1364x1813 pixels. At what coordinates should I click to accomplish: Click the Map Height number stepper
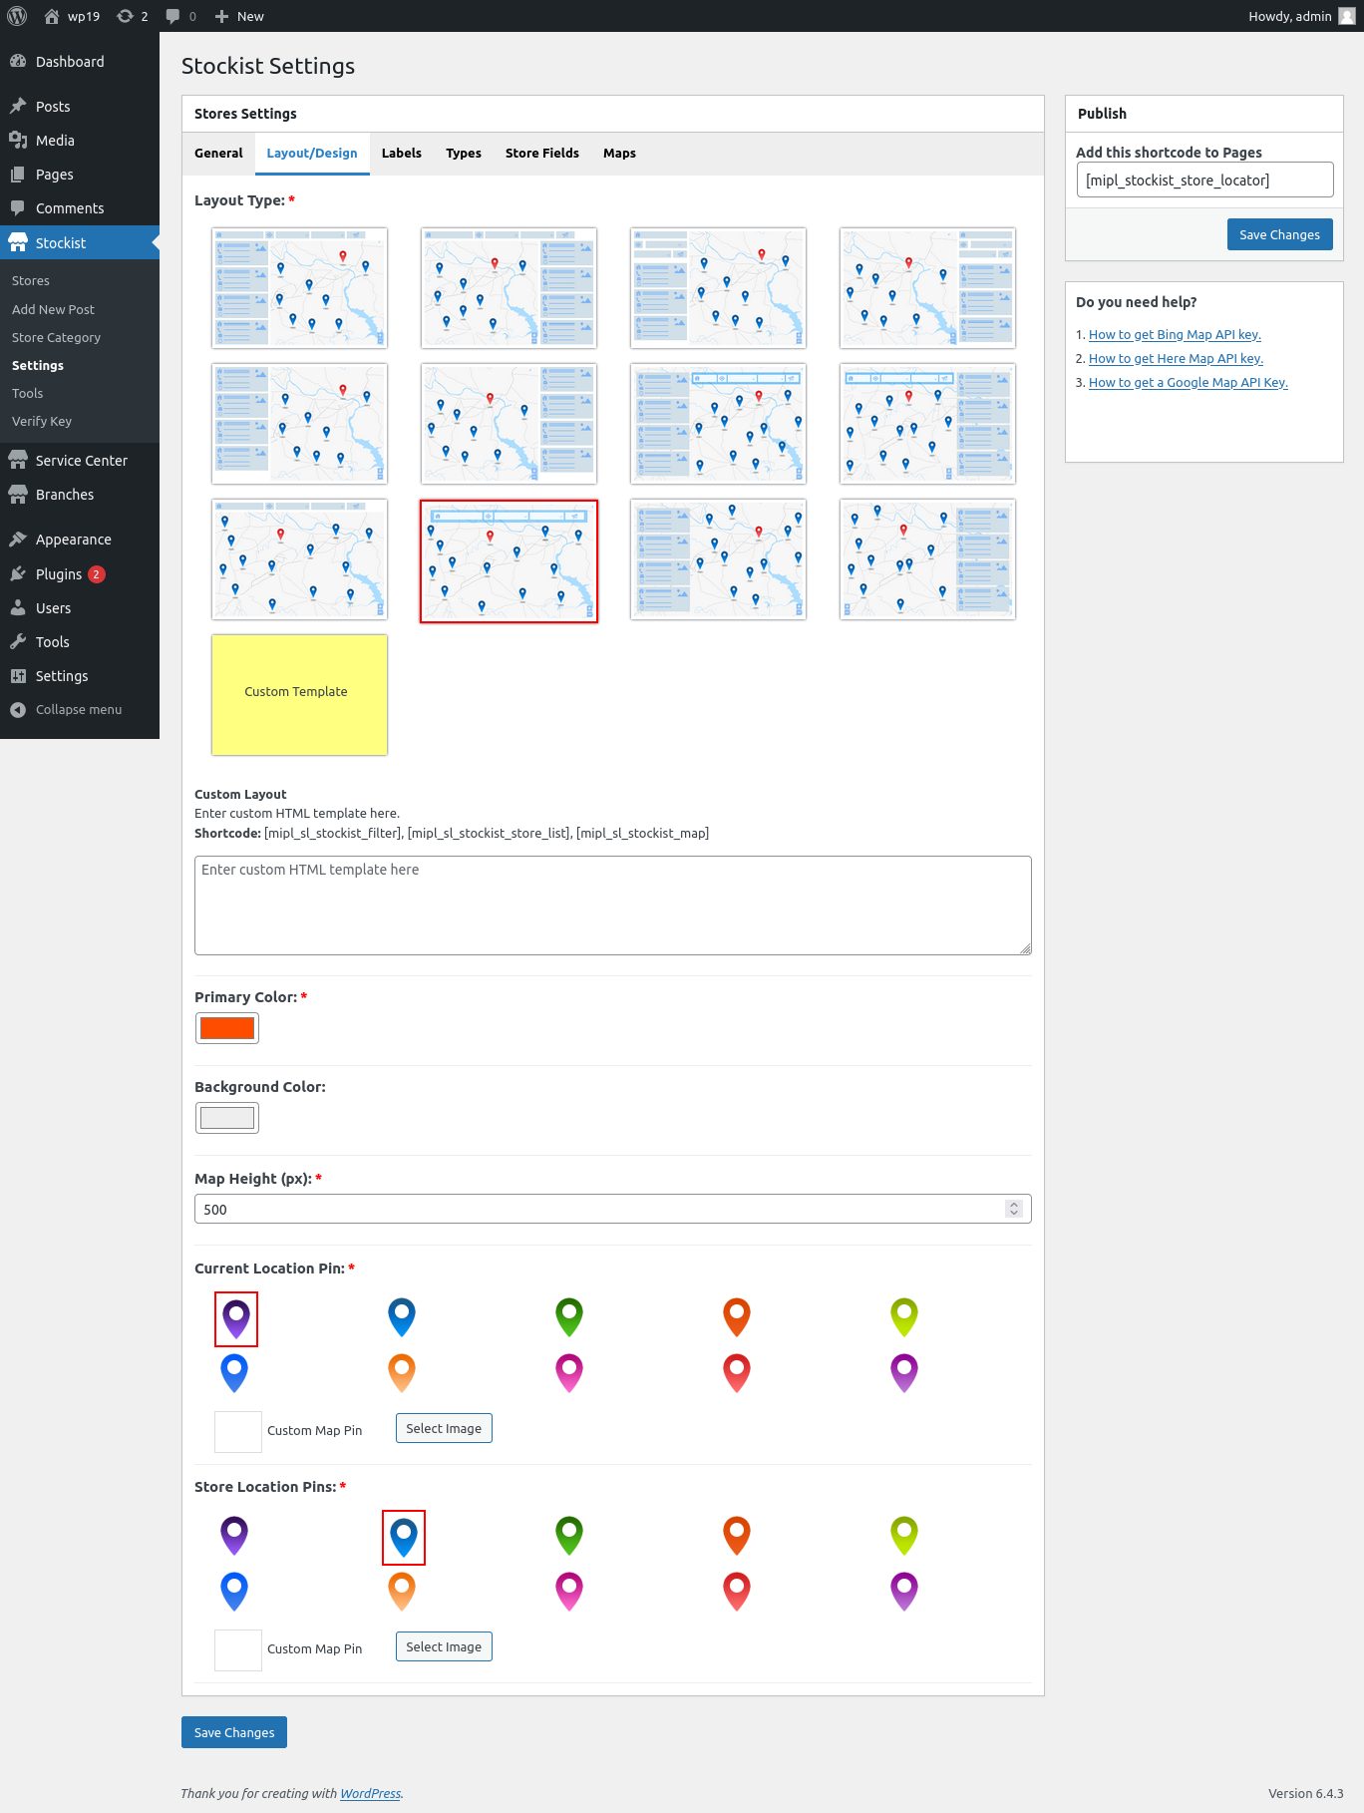tap(1013, 1209)
